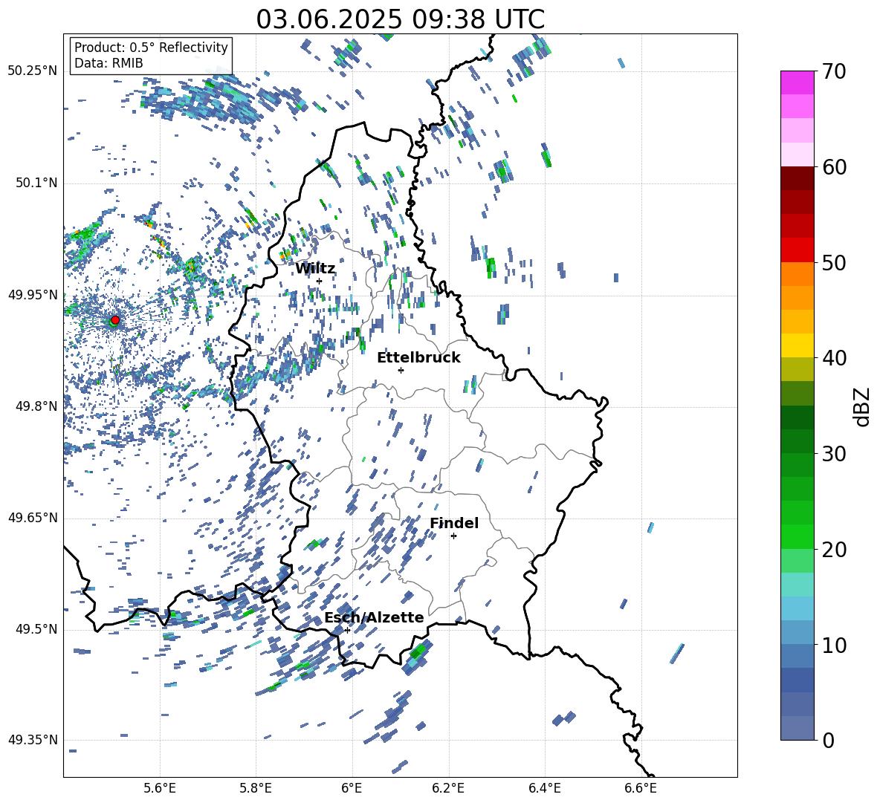
Task: Click the colorbar tick label 10
Action: pyautogui.click(x=834, y=646)
